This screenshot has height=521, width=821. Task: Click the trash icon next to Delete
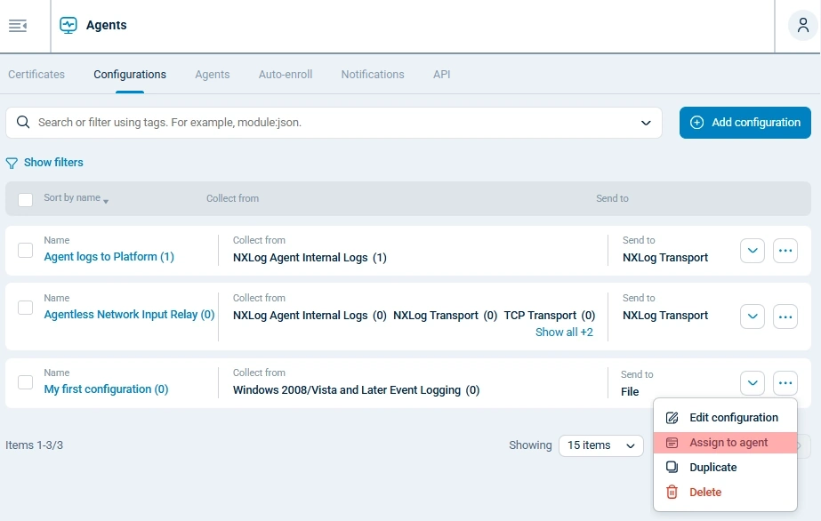(672, 492)
